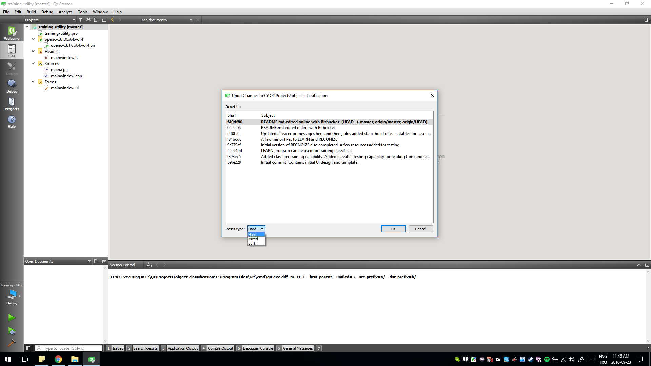
Task: Choose Soft reset type
Action: (x=256, y=243)
